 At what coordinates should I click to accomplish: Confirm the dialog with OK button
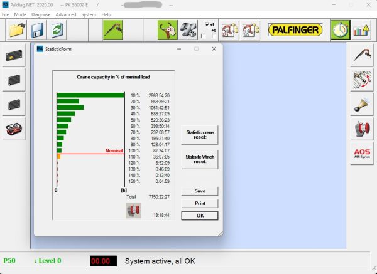click(199, 216)
